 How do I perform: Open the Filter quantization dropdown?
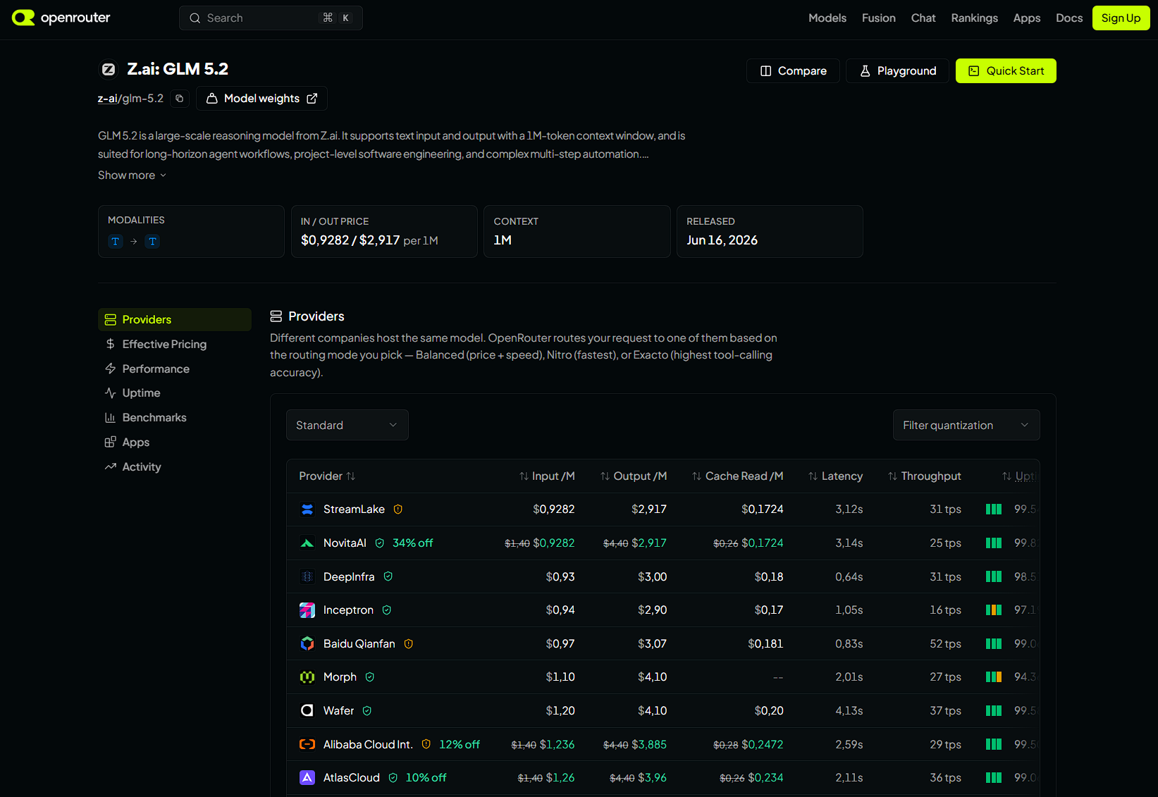pos(966,425)
